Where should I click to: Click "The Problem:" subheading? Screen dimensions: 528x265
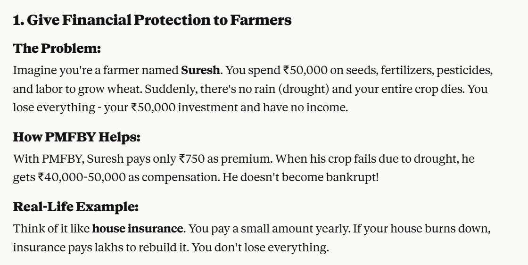point(57,48)
